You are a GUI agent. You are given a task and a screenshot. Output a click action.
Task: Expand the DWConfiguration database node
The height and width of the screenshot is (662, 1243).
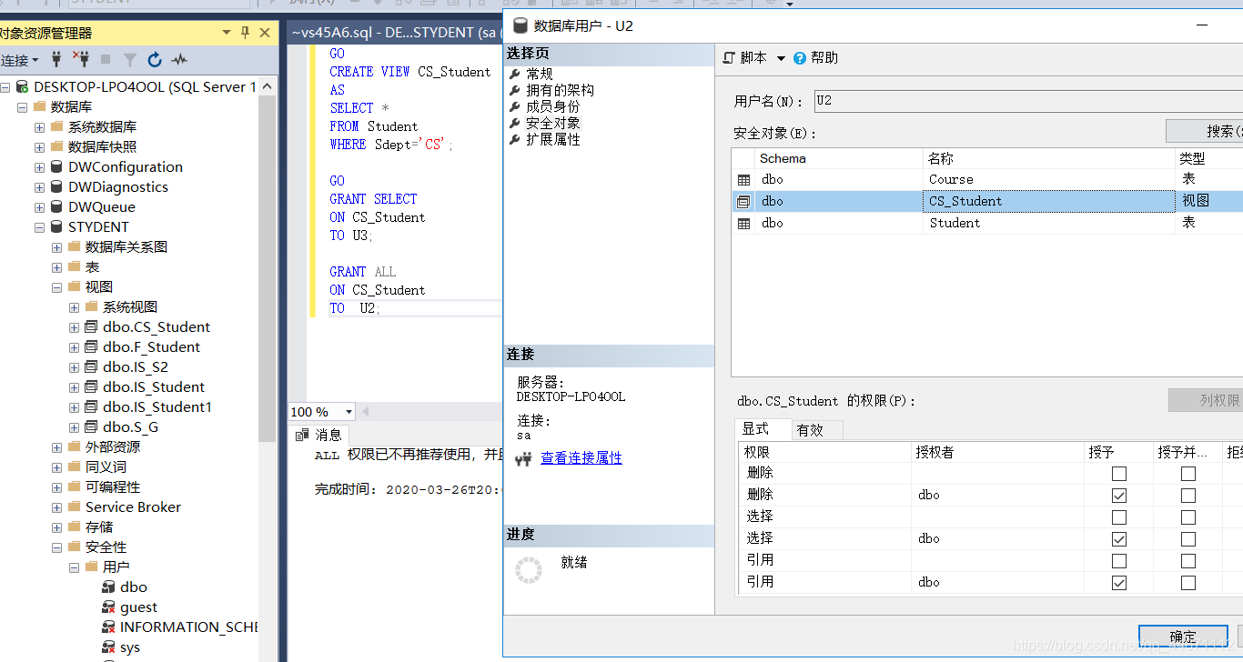click(39, 167)
